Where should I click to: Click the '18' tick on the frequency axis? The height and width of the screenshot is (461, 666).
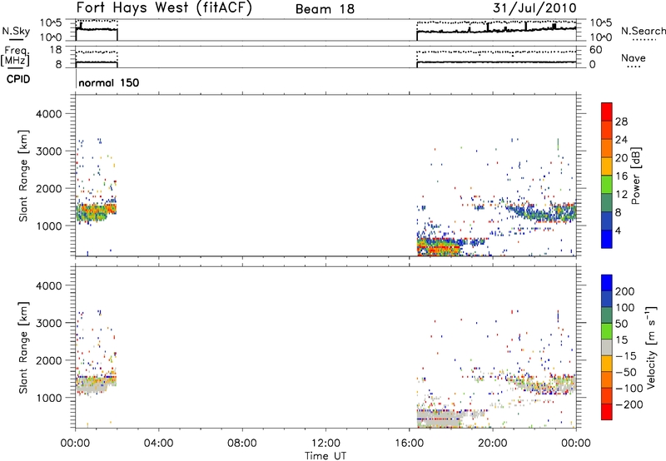click(55, 50)
